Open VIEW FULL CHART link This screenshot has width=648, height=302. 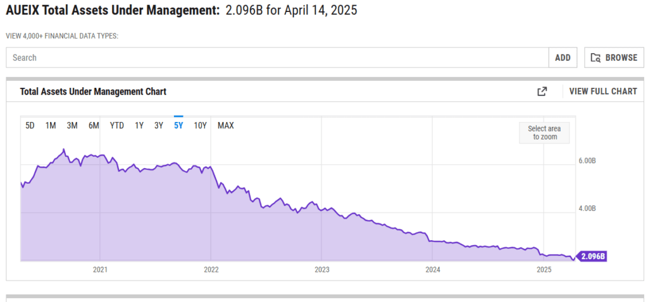(603, 92)
